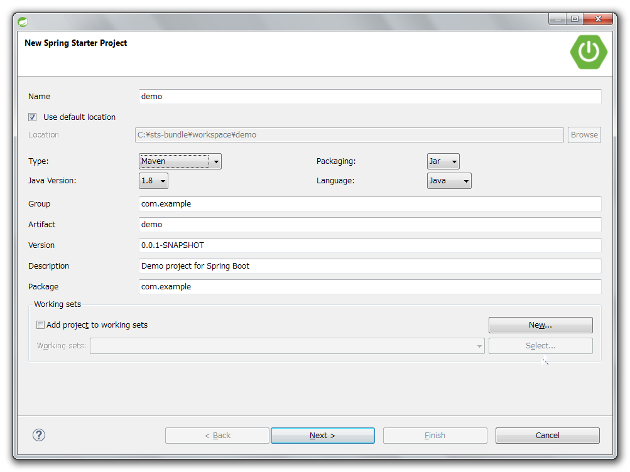The image size is (630, 472).
Task: Click the < Back button
Action: [x=217, y=436]
